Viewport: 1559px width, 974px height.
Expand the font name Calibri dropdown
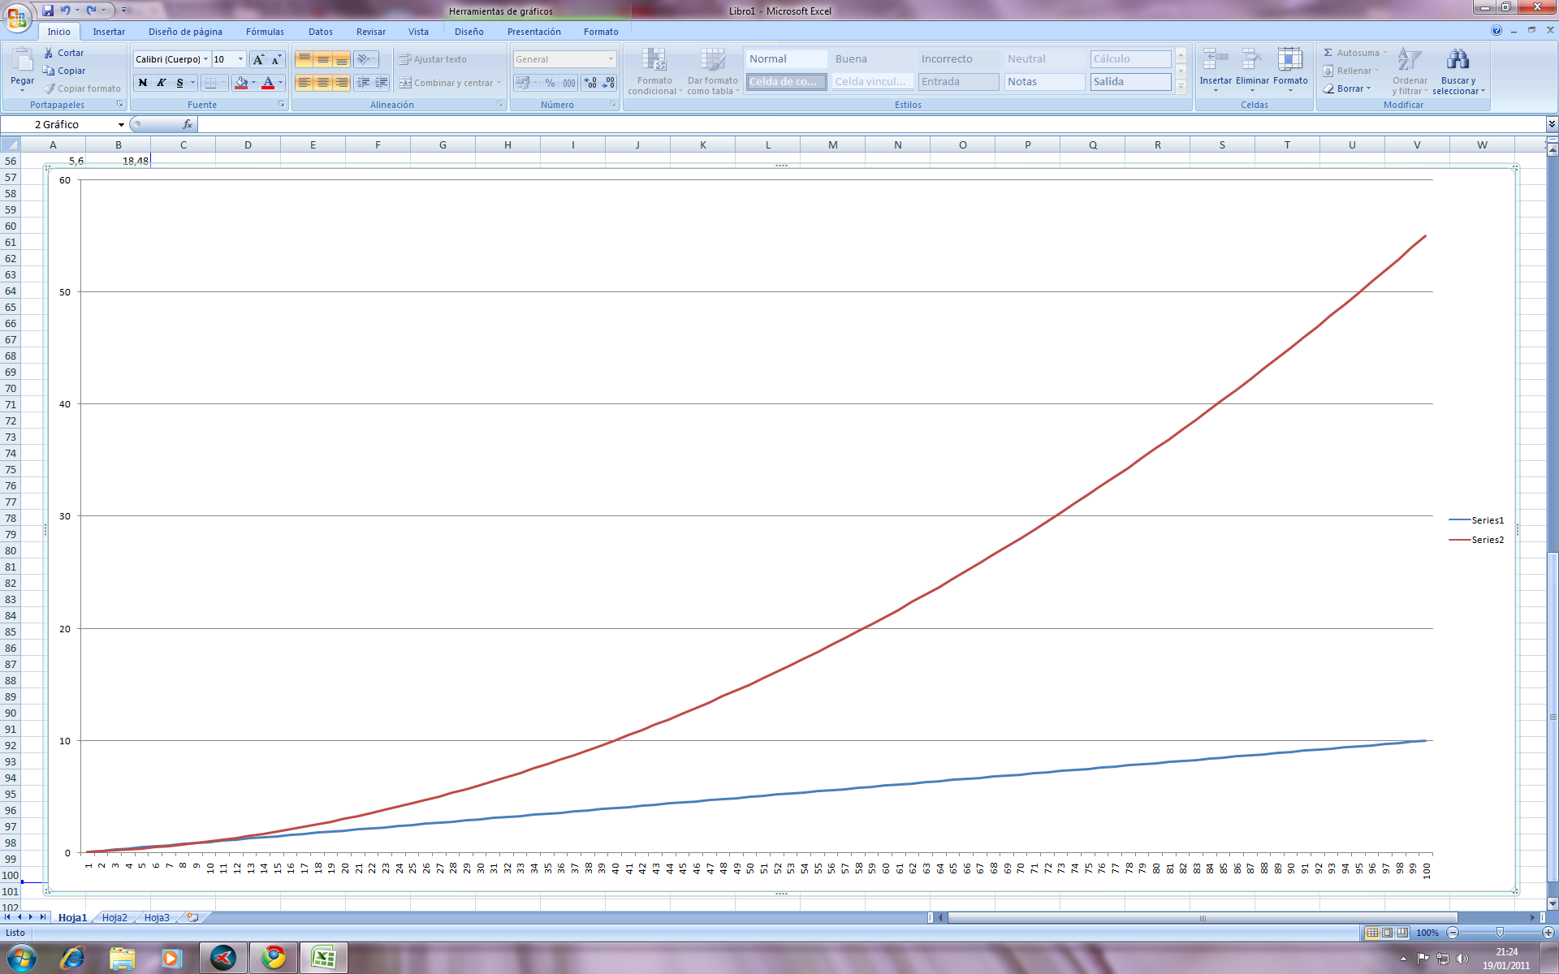(206, 59)
